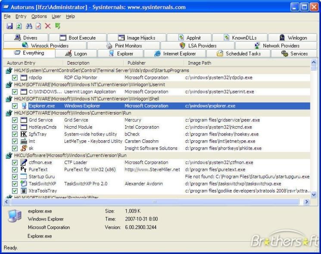This screenshot has width=321, height=254.
Task: Sort by Publisher column header
Action: [154, 63]
